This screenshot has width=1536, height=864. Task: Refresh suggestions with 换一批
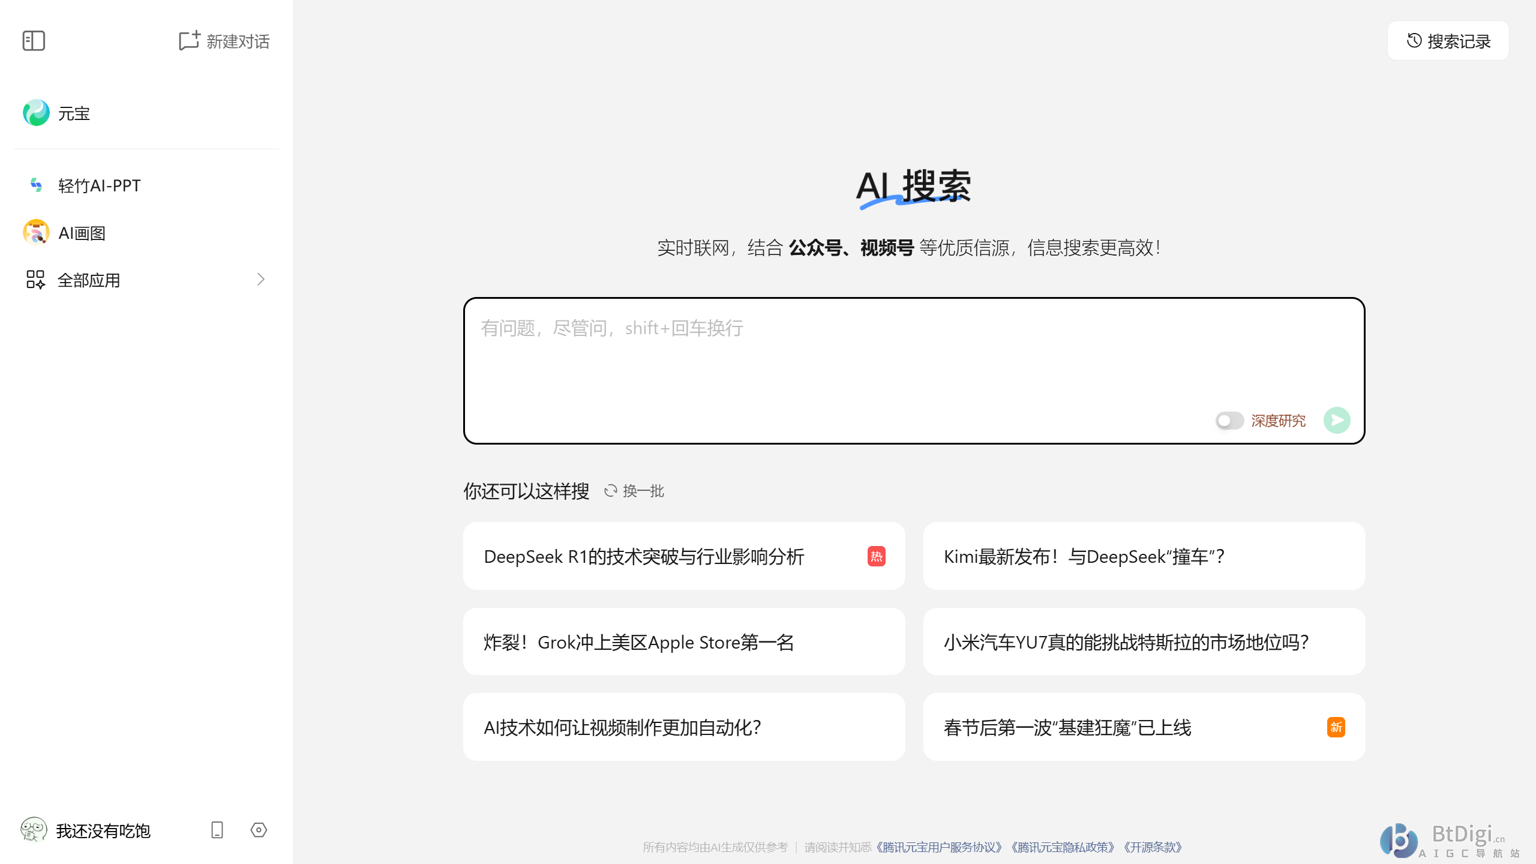tap(634, 491)
